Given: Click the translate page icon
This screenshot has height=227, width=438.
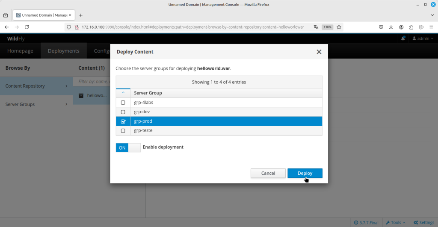Looking at the screenshot, I should 316,27.
